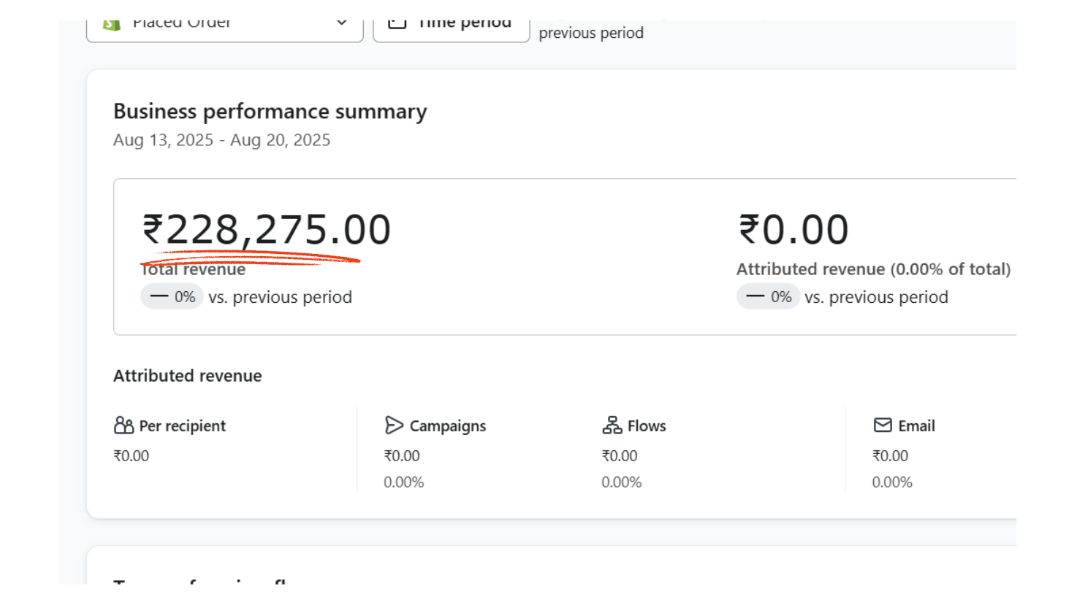The width and height of the screenshot is (1077, 605).
Task: Click the Email channel label
Action: click(916, 426)
